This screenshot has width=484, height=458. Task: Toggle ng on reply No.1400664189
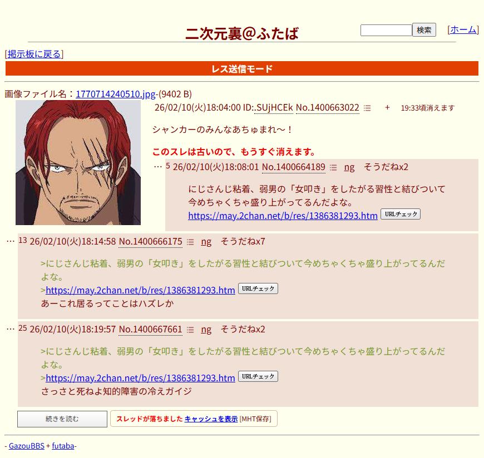pos(349,167)
